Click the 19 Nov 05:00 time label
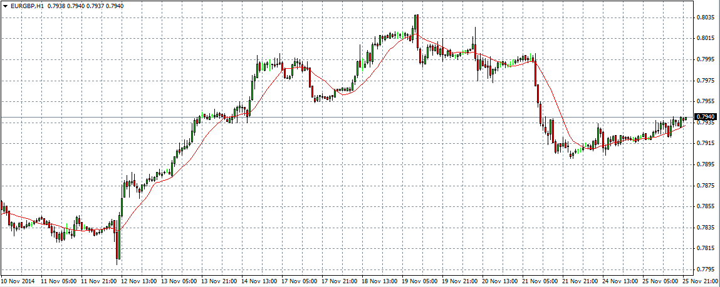720x287 pixels. (x=420, y=281)
